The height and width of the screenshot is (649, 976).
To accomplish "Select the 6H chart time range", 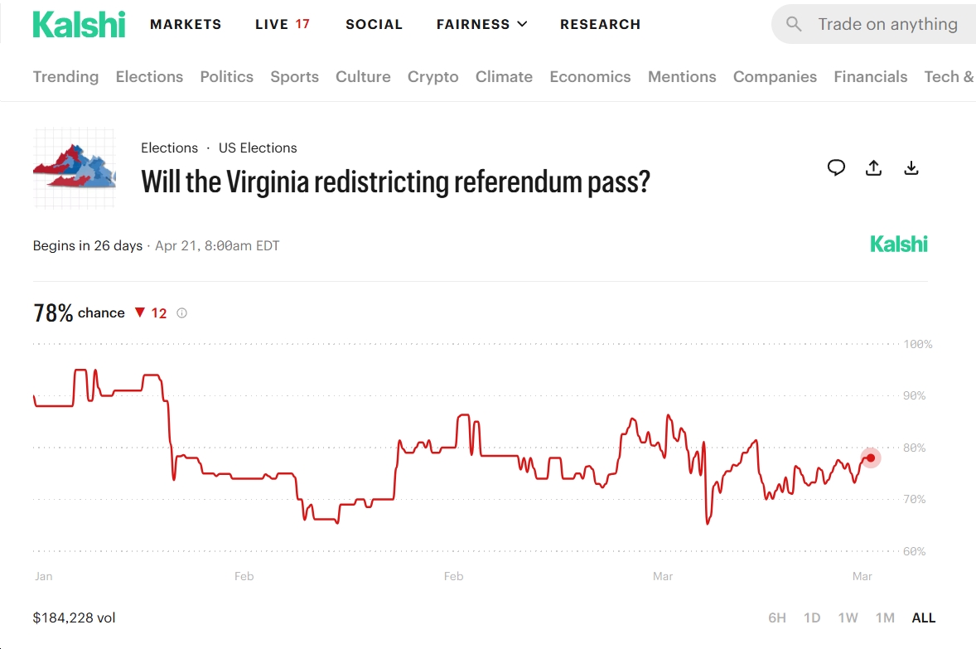I will pos(776,618).
